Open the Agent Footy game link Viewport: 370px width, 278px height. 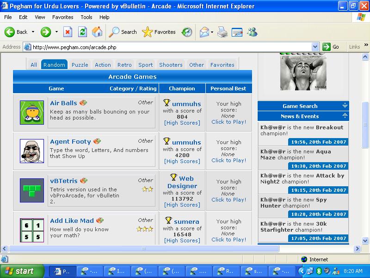tap(70, 142)
